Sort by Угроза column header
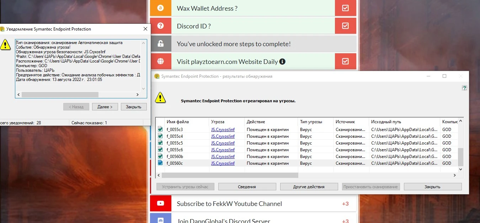 click(x=227, y=121)
